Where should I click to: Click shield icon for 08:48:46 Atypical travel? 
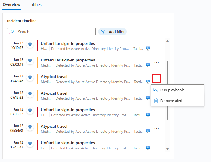30,77
